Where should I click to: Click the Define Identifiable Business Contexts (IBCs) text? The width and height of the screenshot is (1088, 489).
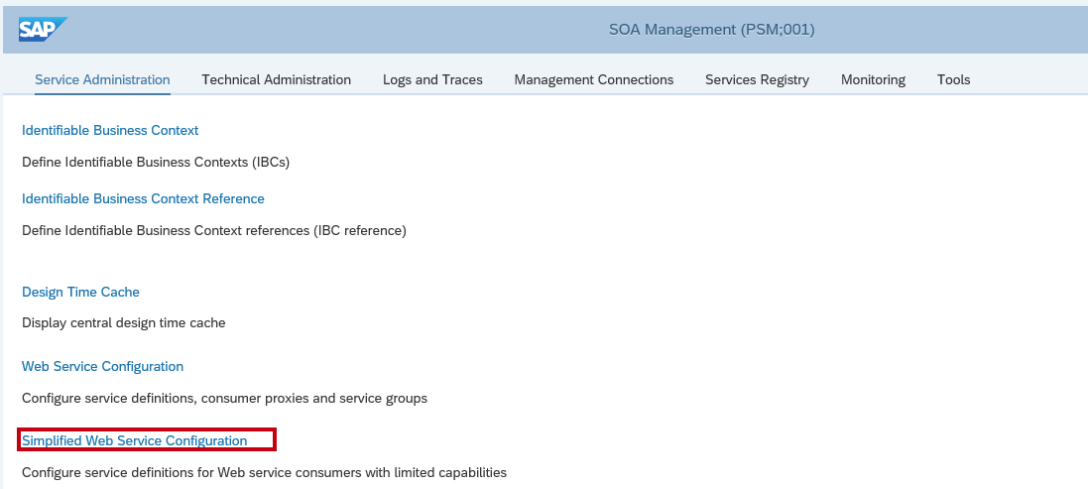tap(155, 161)
